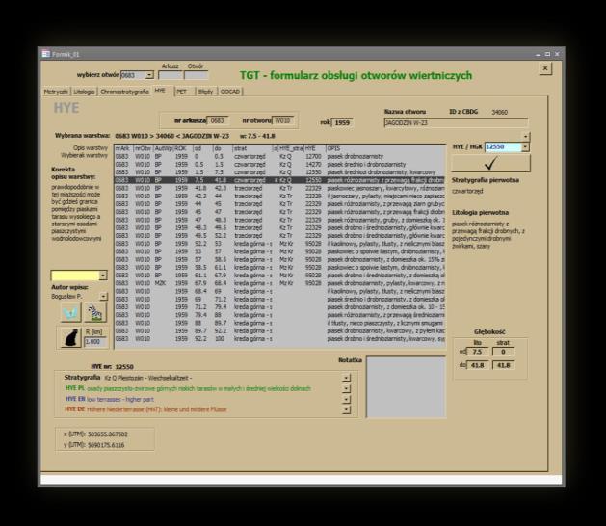Open the HYE EN row dropdown arrow
The width and height of the screenshot is (606, 526).
point(346,399)
